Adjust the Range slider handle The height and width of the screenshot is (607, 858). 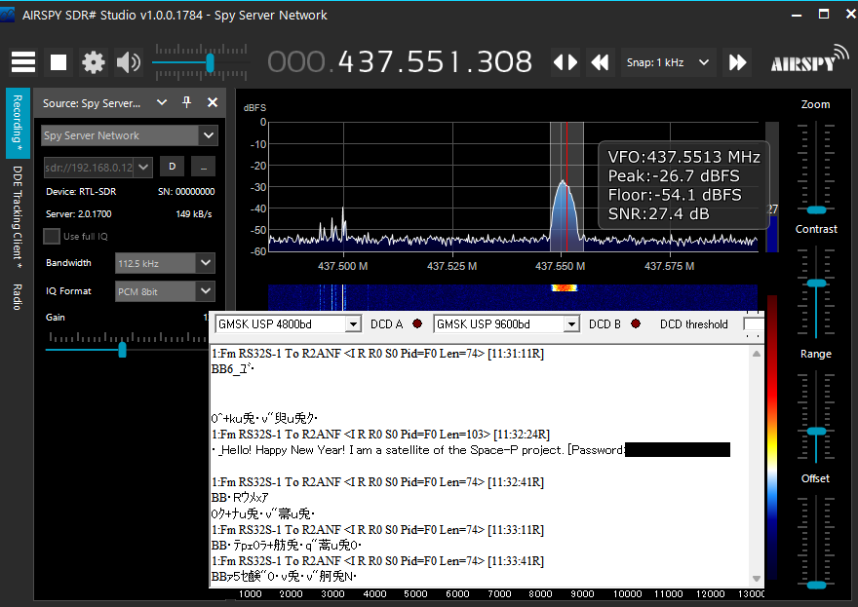click(x=816, y=432)
